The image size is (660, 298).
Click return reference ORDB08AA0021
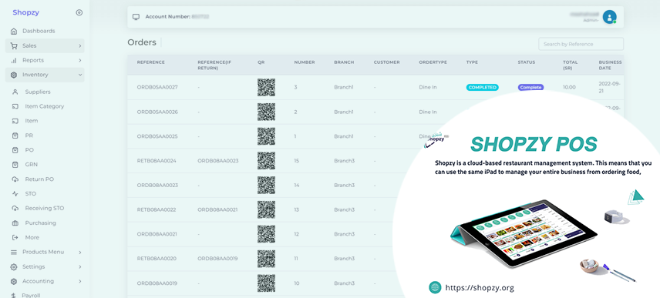pos(217,209)
